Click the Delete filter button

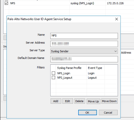[x=80, y=101]
